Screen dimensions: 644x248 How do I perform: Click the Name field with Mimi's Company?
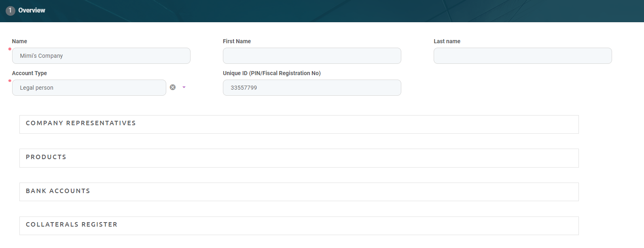(x=101, y=56)
